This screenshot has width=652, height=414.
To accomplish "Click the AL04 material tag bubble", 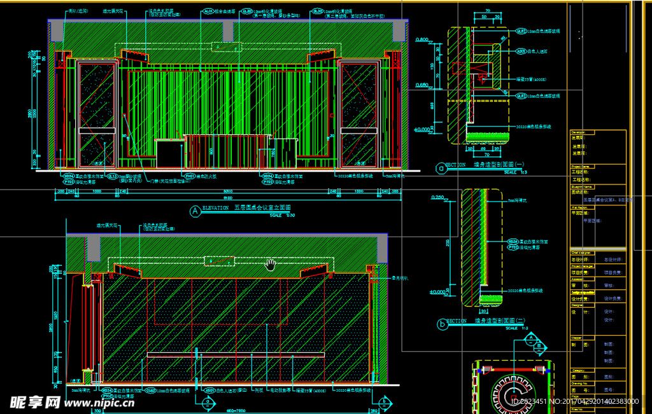I will tap(208, 11).
